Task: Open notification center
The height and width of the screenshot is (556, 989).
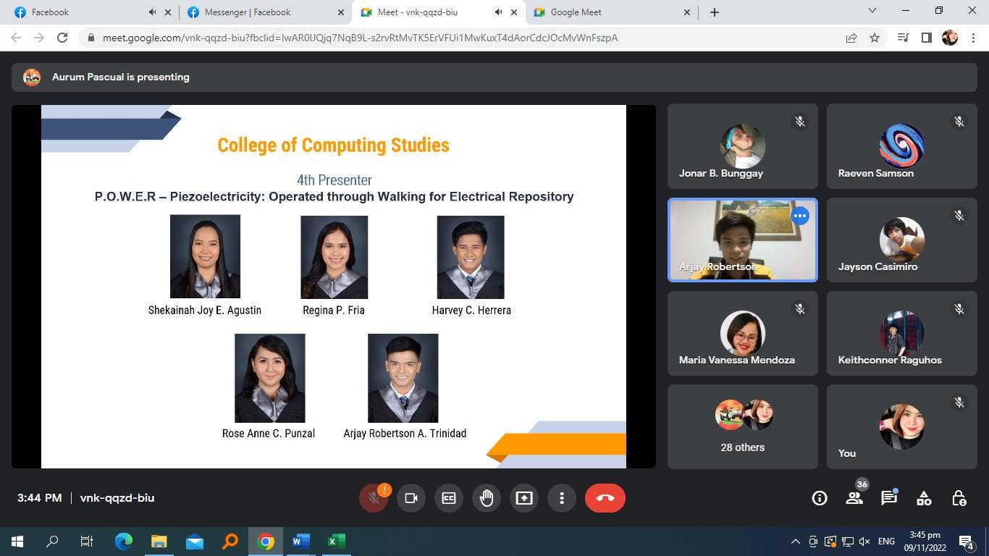Action: (967, 542)
